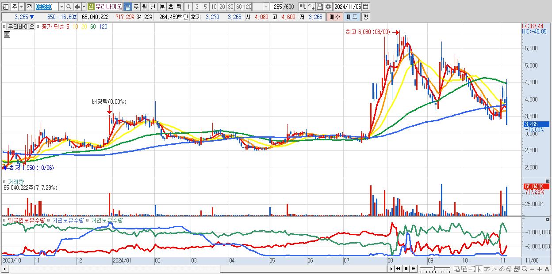Click the yellow 20 moving average label
552x274 pixels.
click(x=84, y=26)
